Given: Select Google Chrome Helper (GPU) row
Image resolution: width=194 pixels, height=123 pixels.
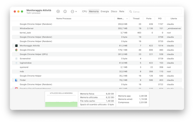Looking at the screenshot, I should point(97,54).
